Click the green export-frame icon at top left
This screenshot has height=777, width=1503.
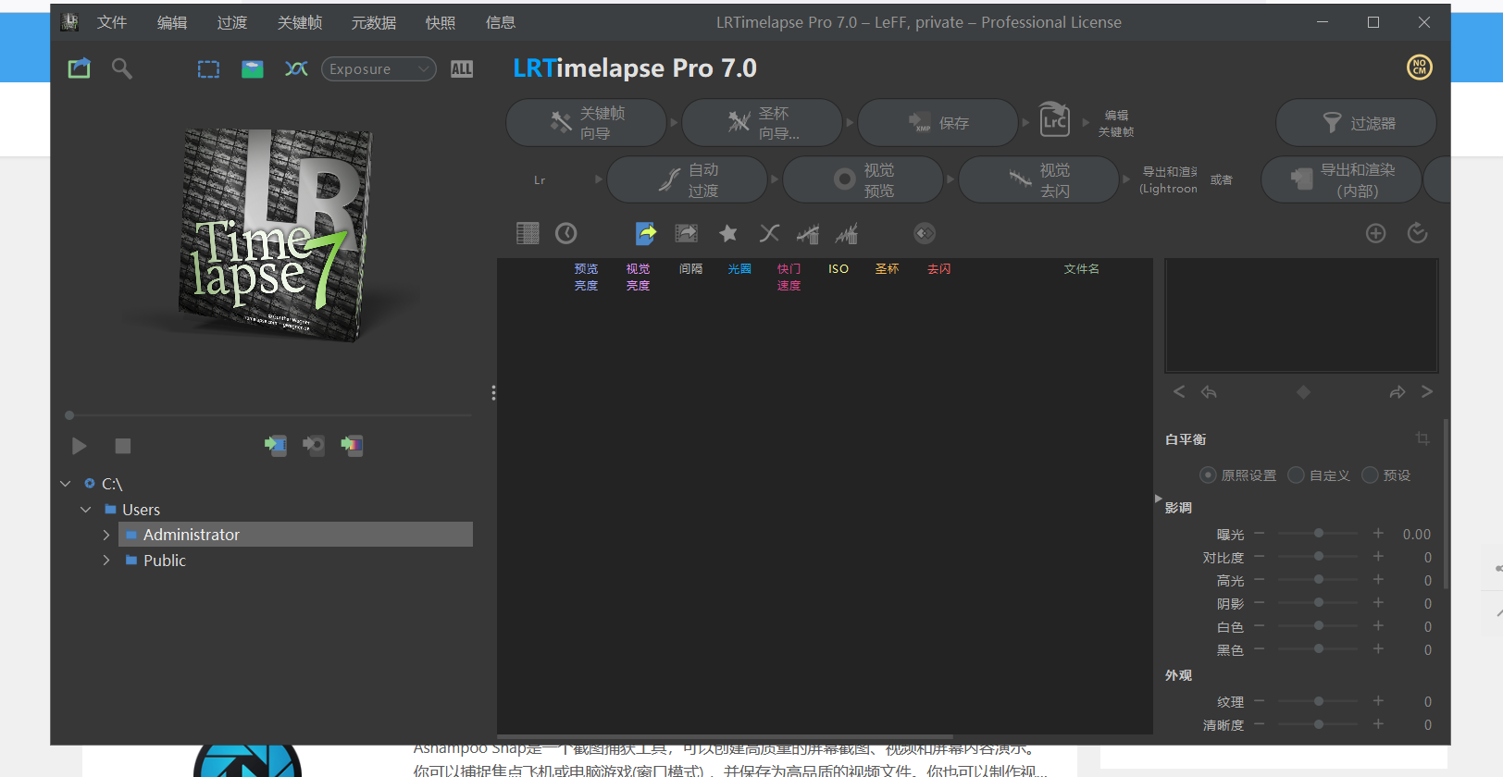[x=80, y=68]
